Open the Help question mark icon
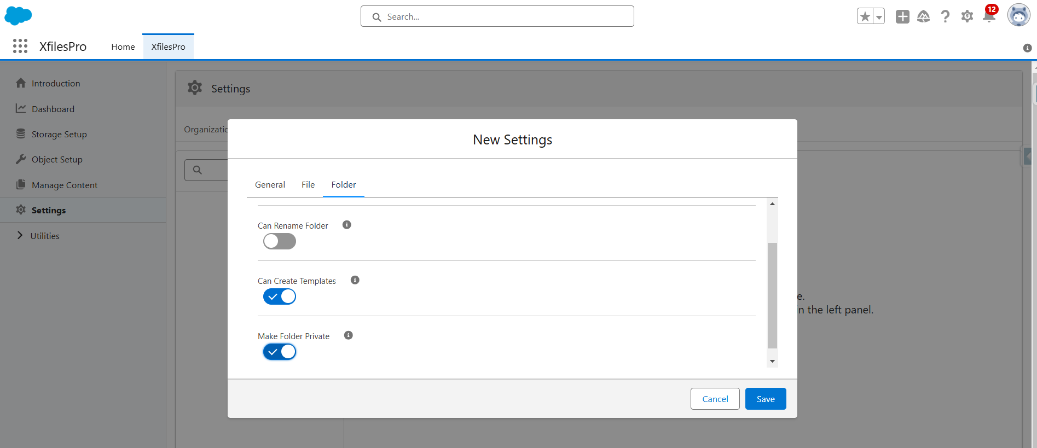Screen dimensions: 1037x448 pyautogui.click(x=945, y=16)
